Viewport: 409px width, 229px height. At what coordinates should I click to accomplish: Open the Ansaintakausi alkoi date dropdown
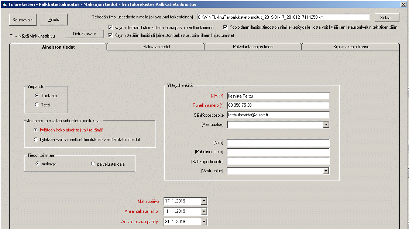[204, 211]
